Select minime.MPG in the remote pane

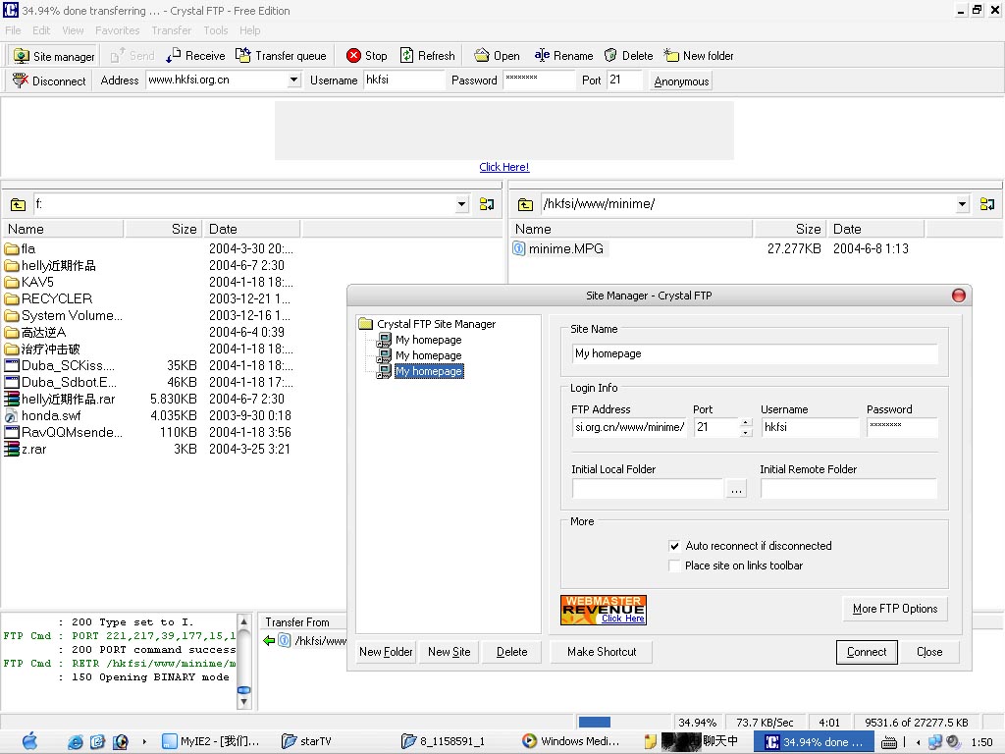[558, 248]
